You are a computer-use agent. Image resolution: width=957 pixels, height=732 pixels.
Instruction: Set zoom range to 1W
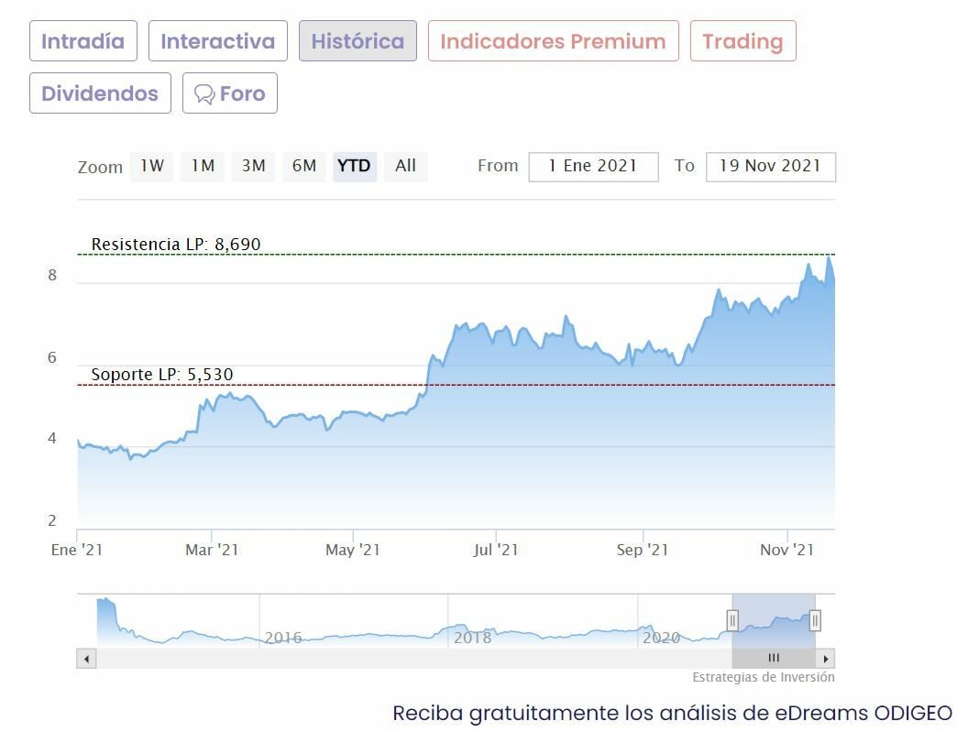[x=152, y=166]
